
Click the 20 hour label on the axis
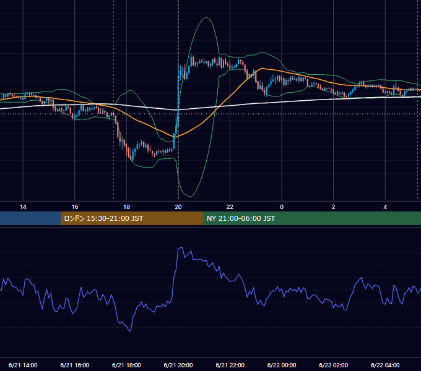178,207
